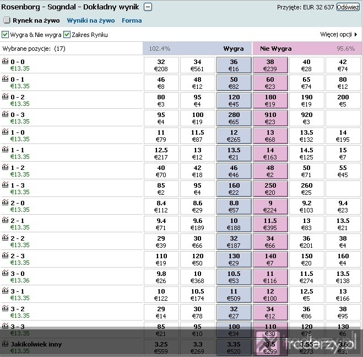The image size is (363, 357).
Task: Open the graph icon next to 1 - 0
Action: click(x=5, y=131)
